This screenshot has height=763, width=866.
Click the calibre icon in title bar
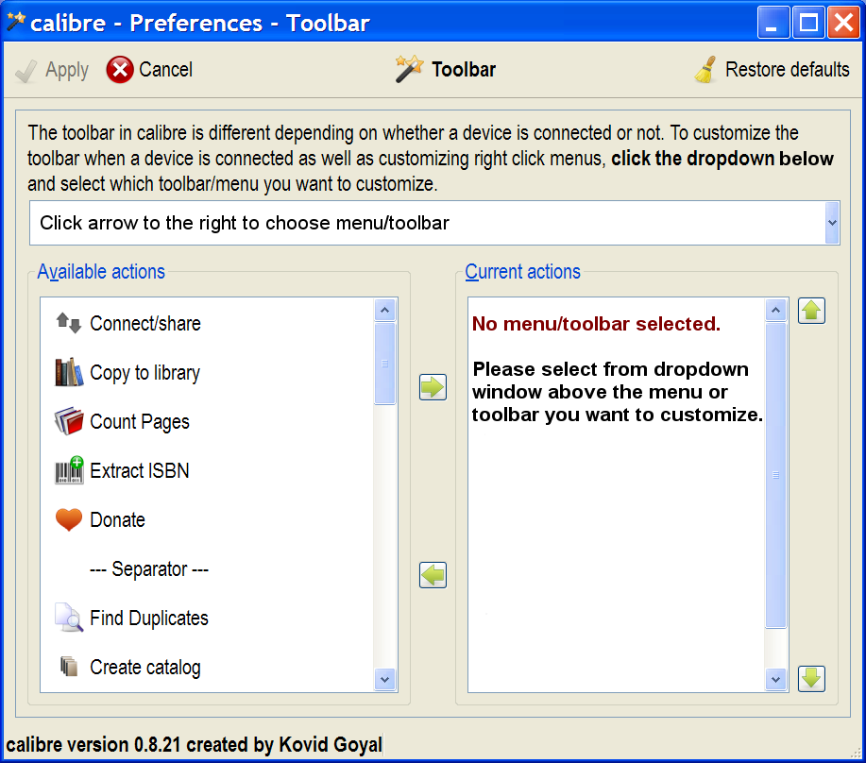15,23
